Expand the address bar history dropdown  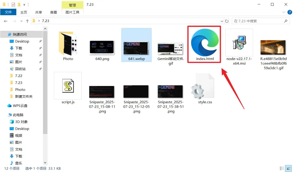(222, 21)
